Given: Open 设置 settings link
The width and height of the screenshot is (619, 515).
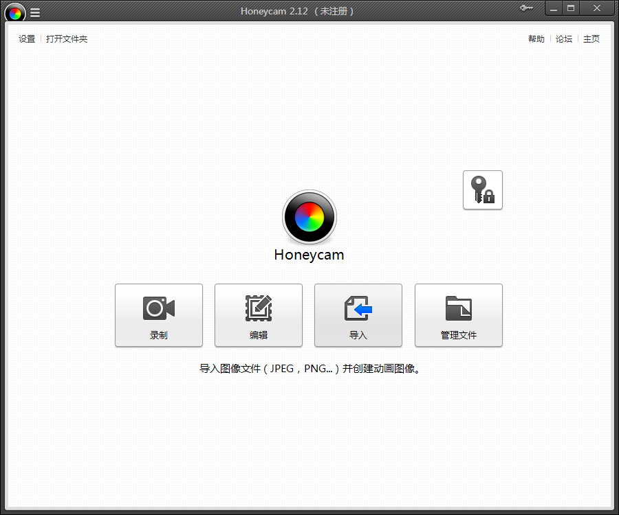Looking at the screenshot, I should pyautogui.click(x=27, y=39).
